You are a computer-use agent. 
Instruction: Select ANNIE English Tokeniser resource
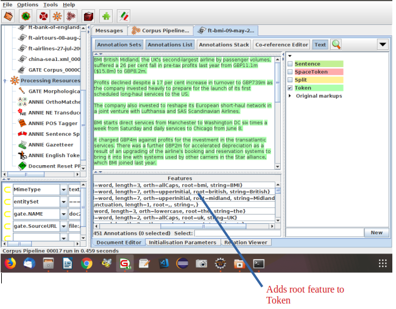click(x=49, y=155)
